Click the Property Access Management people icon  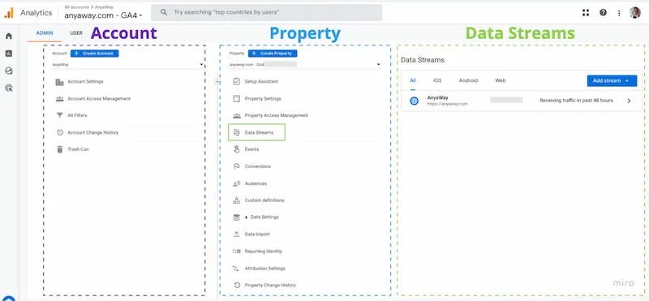click(237, 115)
